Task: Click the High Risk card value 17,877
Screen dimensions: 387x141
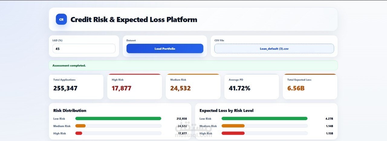Action: pyautogui.click(x=122, y=88)
